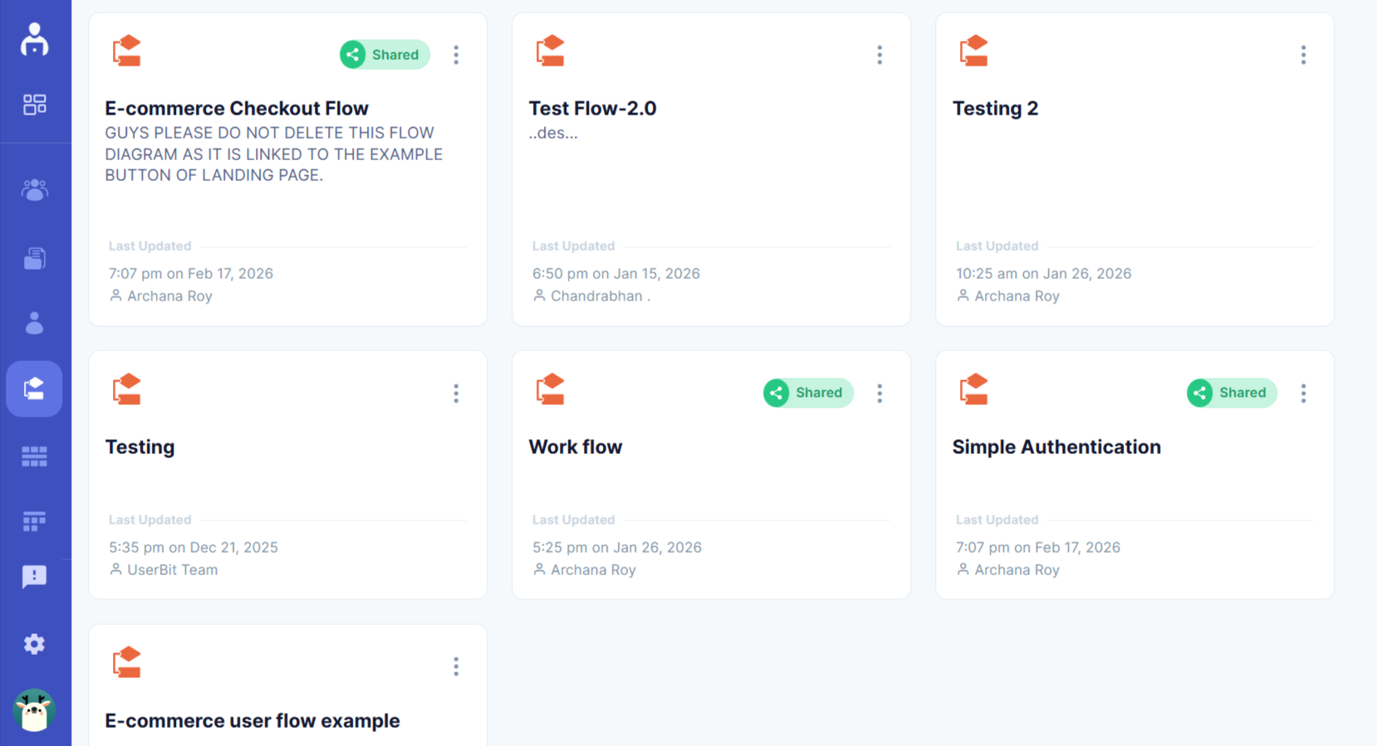Open the Work flow card title

click(576, 447)
